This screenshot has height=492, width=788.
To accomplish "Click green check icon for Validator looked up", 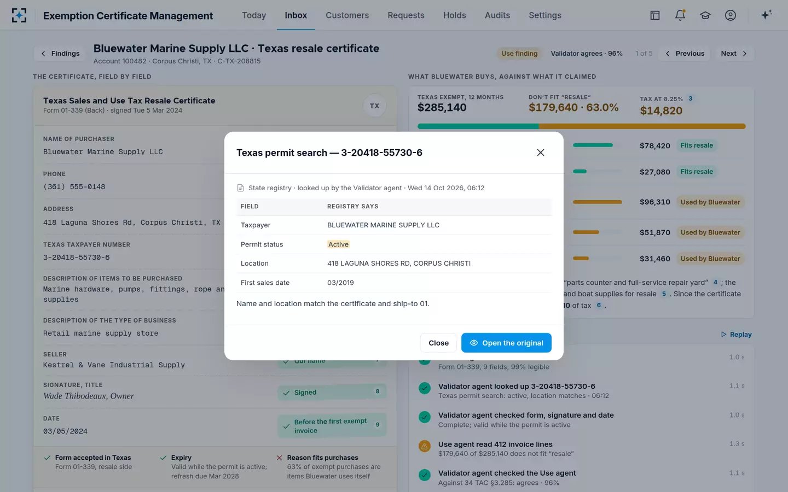I will pos(425,388).
